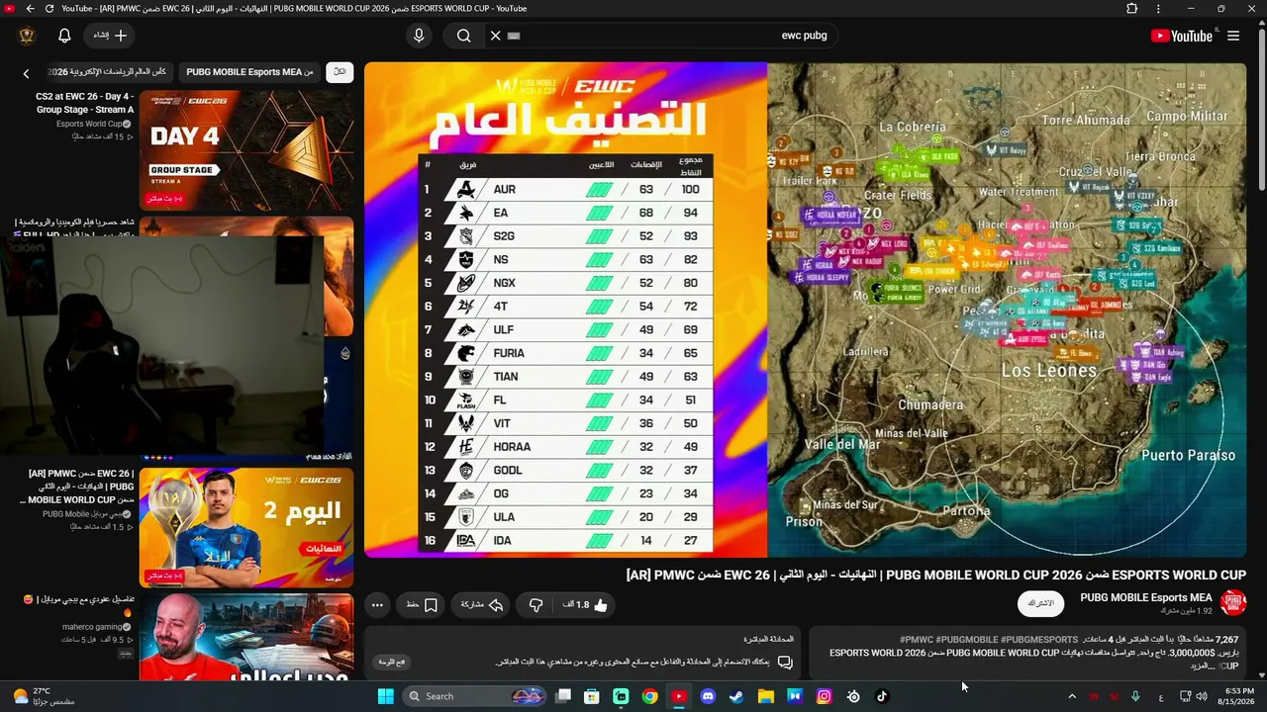Open the 'CS2 at EWC 26 - Day 4' video title

(85, 103)
